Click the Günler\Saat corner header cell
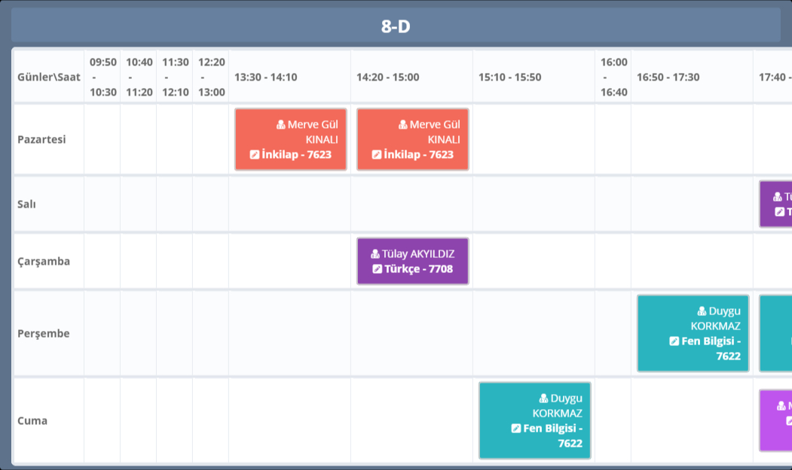 [x=49, y=77]
